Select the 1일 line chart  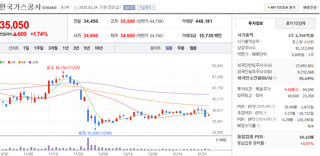26,48
